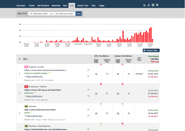Click the Export Data button

click(x=151, y=51)
